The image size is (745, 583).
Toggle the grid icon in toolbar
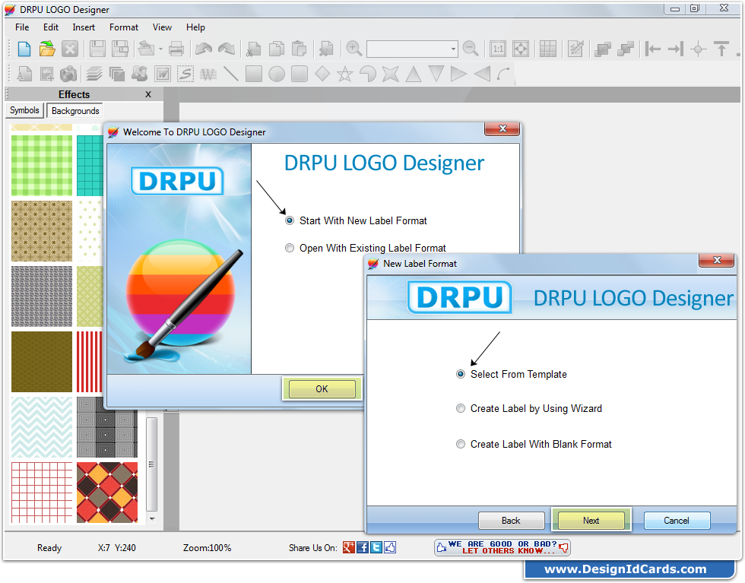pos(548,49)
